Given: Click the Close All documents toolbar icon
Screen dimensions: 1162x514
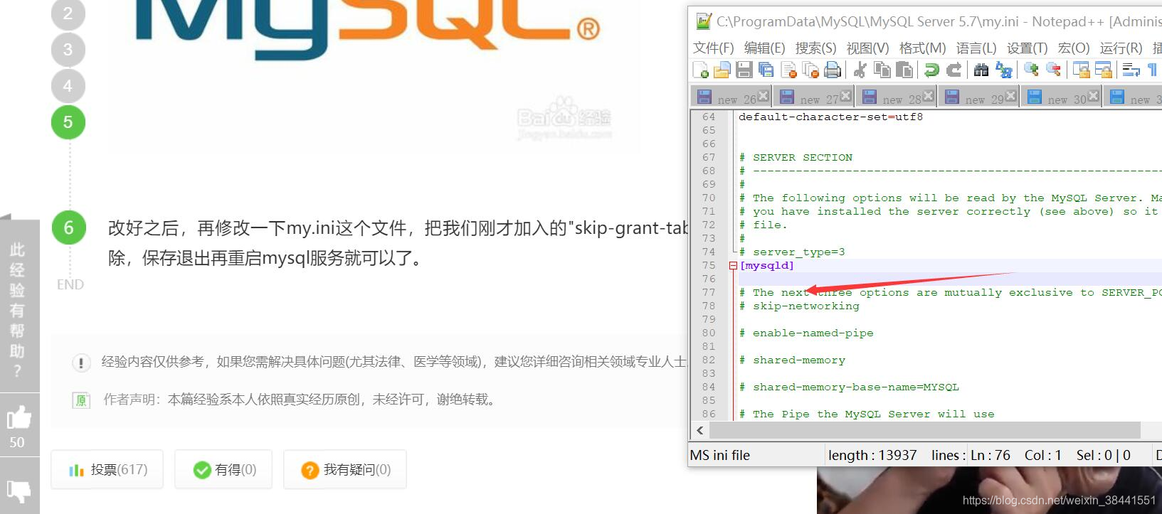Looking at the screenshot, I should pyautogui.click(x=810, y=70).
